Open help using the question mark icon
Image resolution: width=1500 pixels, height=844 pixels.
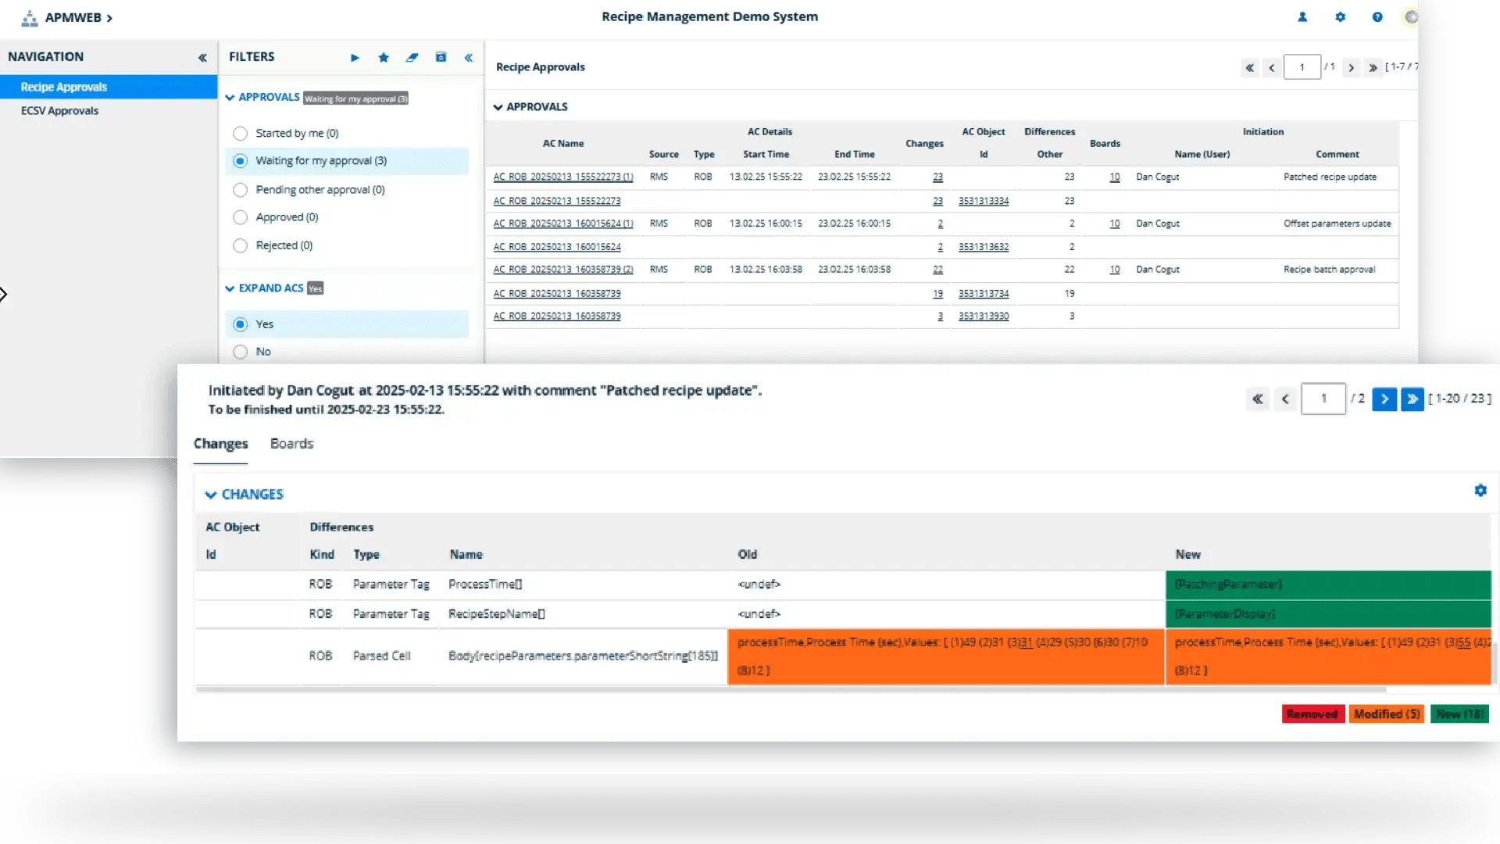[1377, 16]
